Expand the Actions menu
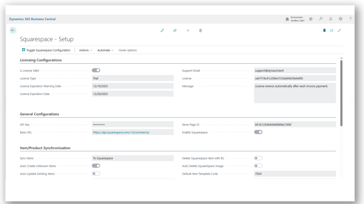This screenshot has height=204, width=364. pos(85,50)
